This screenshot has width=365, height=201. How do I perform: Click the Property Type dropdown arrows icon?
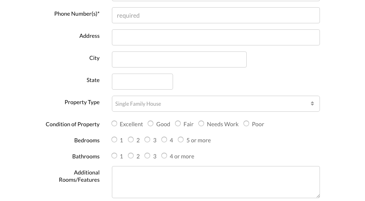312,104
